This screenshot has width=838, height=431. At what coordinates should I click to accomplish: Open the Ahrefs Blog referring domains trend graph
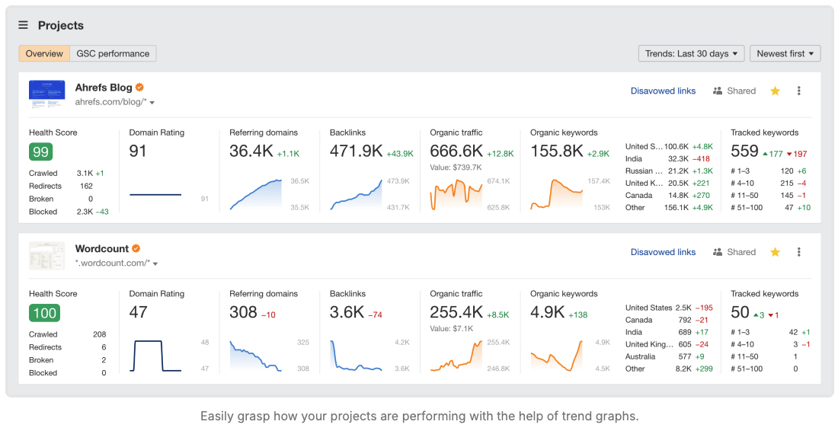pos(255,194)
